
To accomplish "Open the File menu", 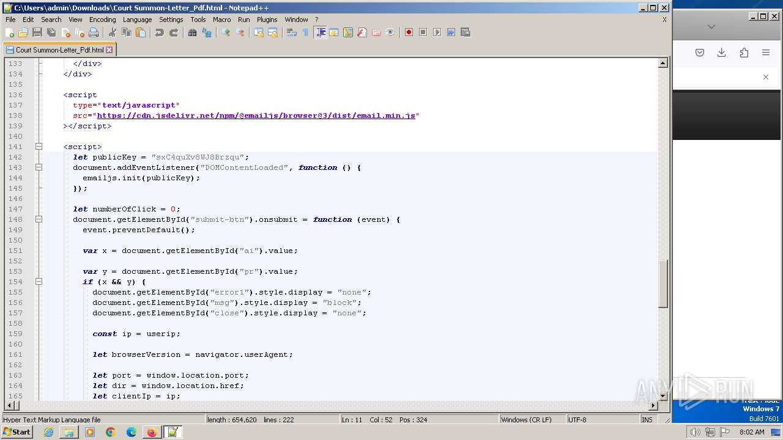I will point(10,20).
